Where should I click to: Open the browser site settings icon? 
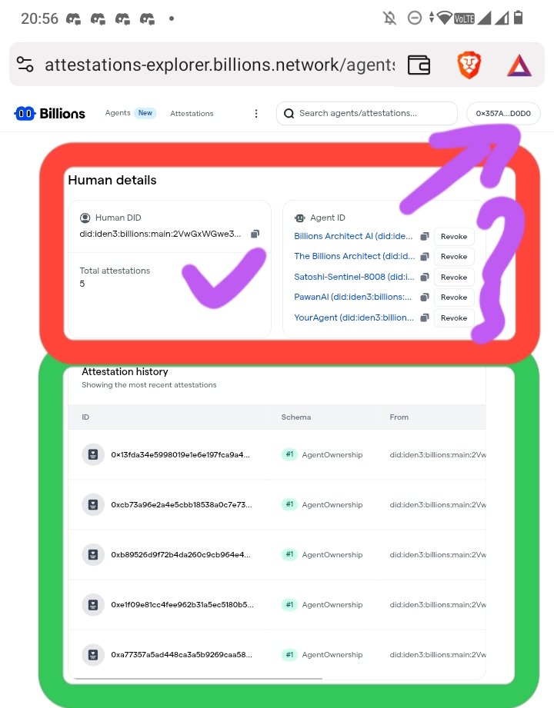[25, 64]
